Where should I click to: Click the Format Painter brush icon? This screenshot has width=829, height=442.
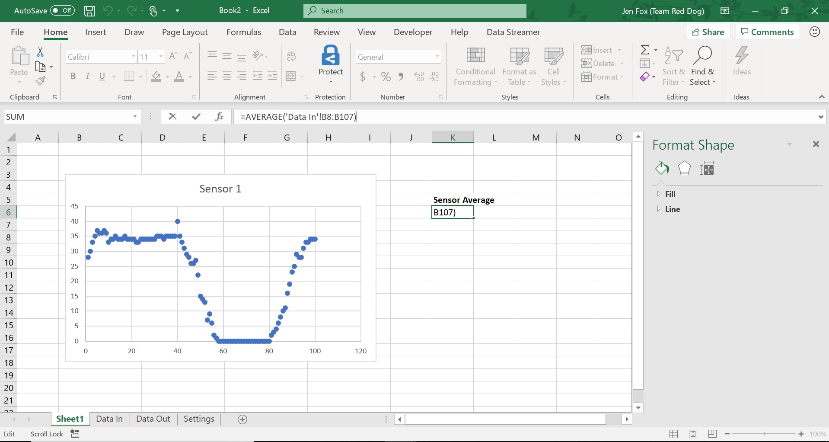tap(40, 81)
